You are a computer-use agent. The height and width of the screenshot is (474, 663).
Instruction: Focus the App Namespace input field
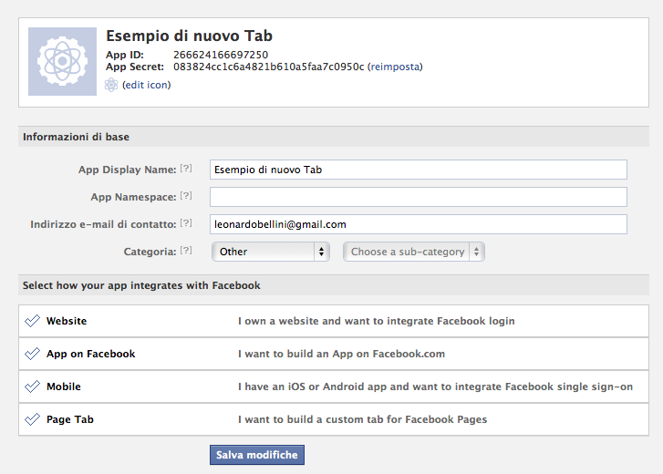(419, 197)
